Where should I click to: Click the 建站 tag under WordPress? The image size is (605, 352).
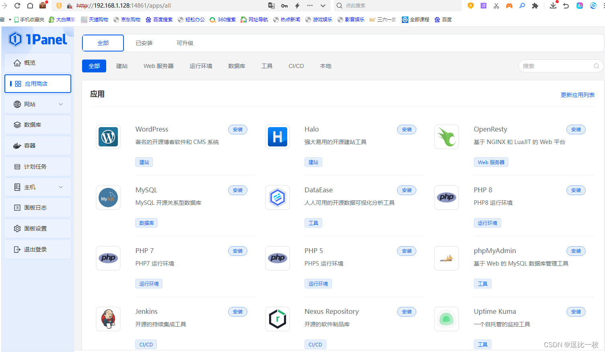(x=144, y=162)
